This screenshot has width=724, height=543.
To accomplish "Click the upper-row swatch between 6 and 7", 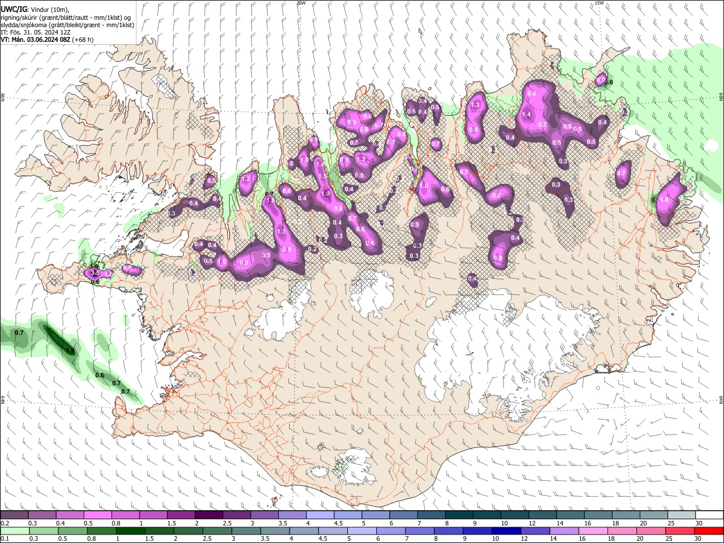I will point(403,515).
